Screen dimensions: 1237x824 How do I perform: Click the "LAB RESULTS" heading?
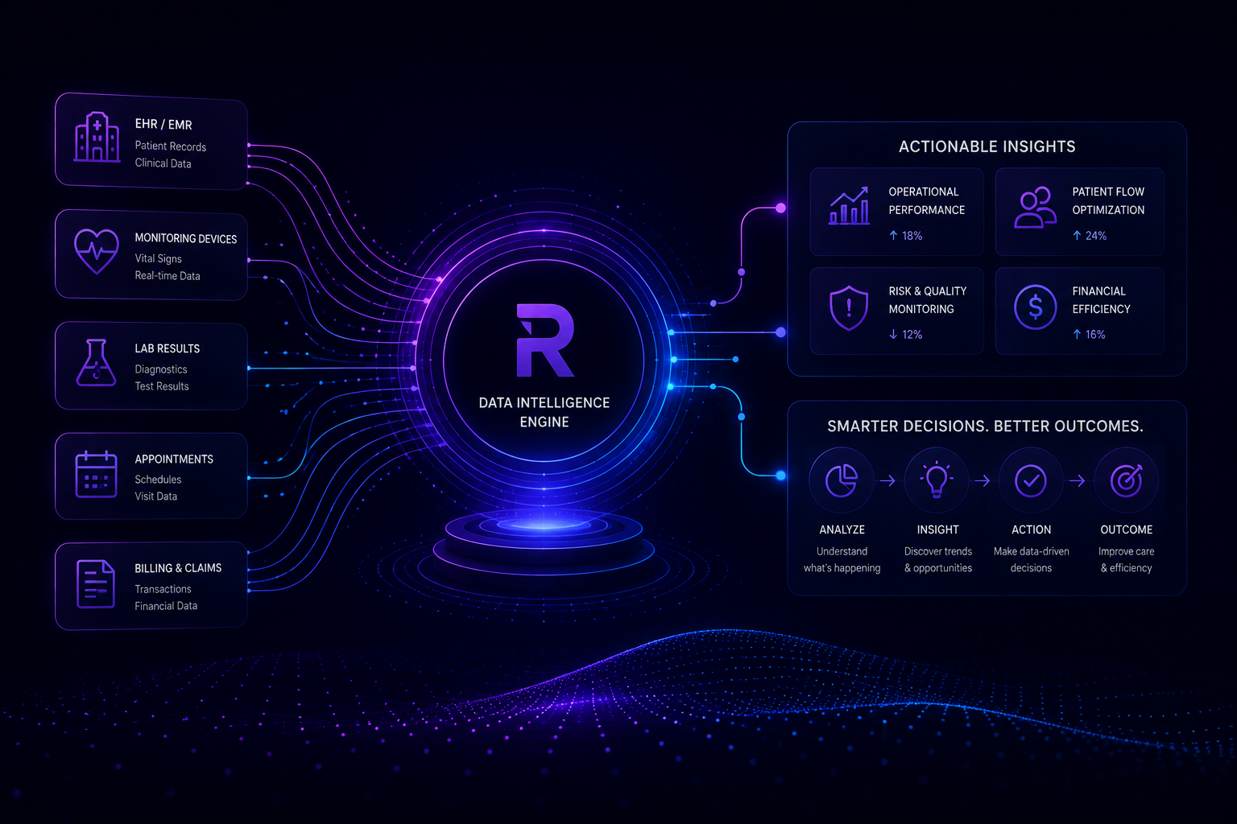[x=168, y=348]
